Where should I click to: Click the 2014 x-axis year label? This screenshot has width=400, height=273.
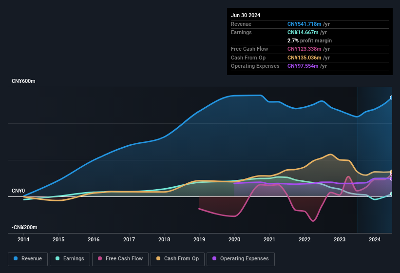click(x=23, y=239)
